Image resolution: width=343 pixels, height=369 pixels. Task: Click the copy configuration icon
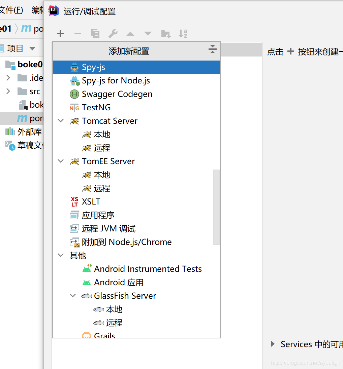tap(95, 34)
